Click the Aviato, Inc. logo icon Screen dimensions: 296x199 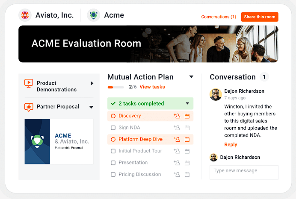25,15
